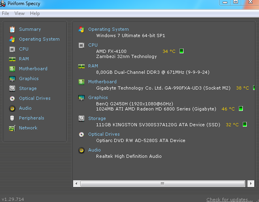The width and height of the screenshot is (259, 202).
Task: Click the CPU temperature graph indicator next to 34 °C
Action: click(181, 51)
